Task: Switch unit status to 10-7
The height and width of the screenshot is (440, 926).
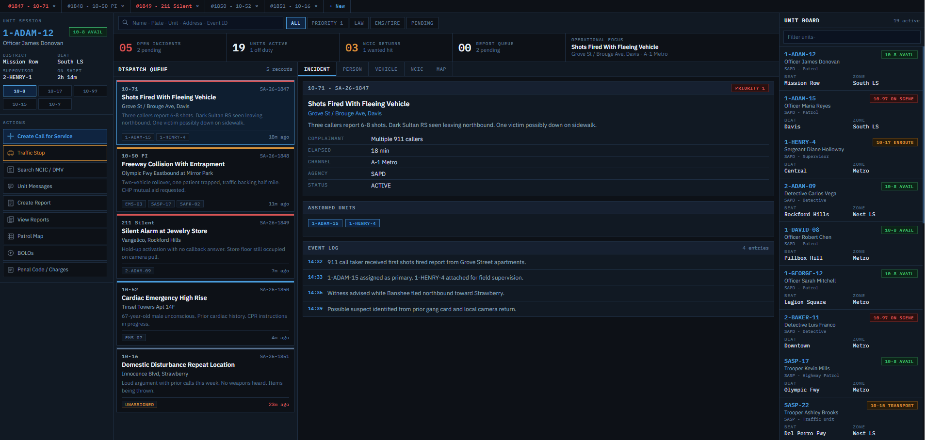Action: (x=55, y=104)
